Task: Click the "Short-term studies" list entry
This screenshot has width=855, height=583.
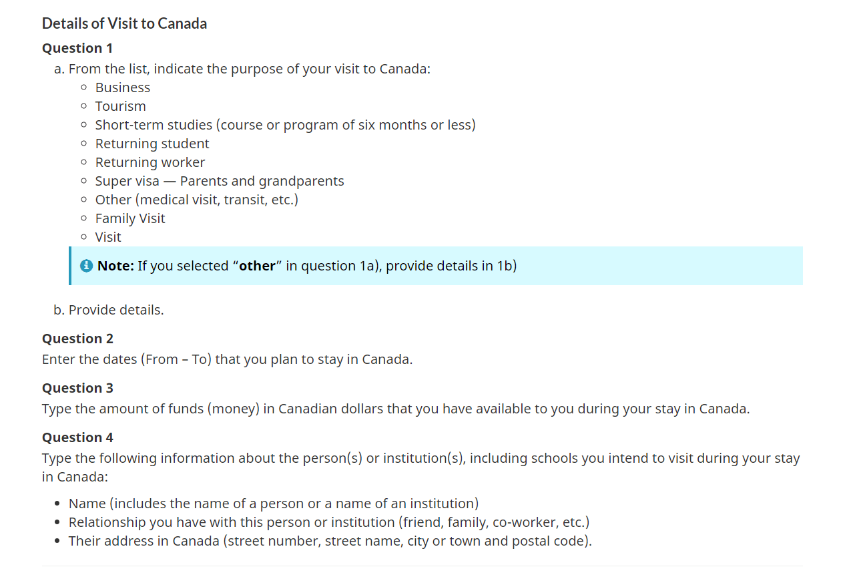Action: coord(285,125)
